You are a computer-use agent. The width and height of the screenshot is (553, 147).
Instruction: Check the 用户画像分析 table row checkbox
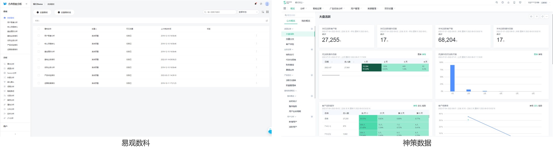[39, 36]
